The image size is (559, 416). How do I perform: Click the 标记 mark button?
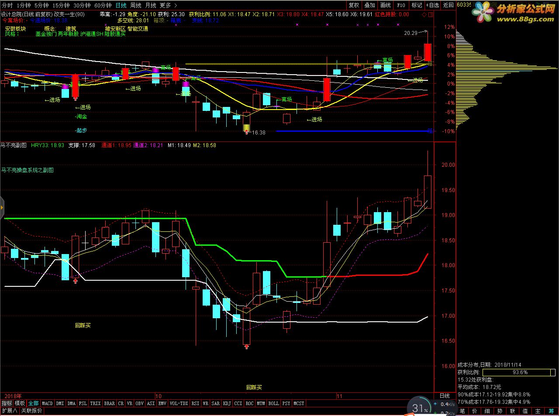417,5
